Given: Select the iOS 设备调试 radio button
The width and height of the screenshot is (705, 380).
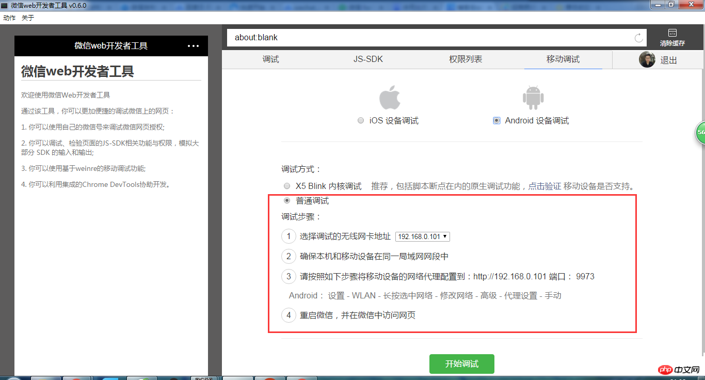Looking at the screenshot, I should [360, 120].
